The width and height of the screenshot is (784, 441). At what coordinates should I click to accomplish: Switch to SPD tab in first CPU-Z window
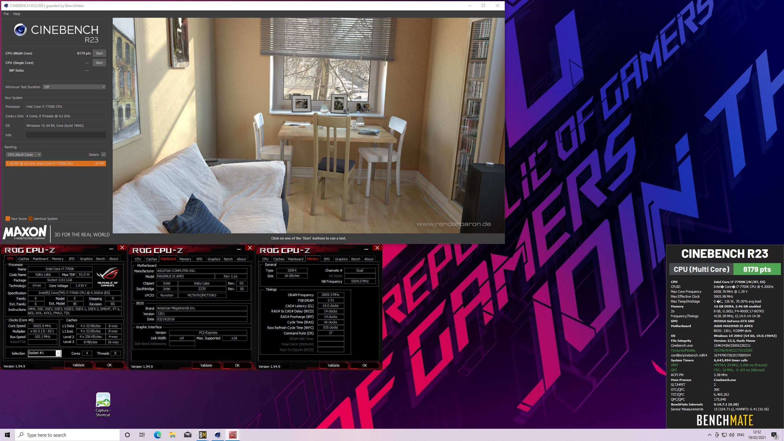(71, 259)
